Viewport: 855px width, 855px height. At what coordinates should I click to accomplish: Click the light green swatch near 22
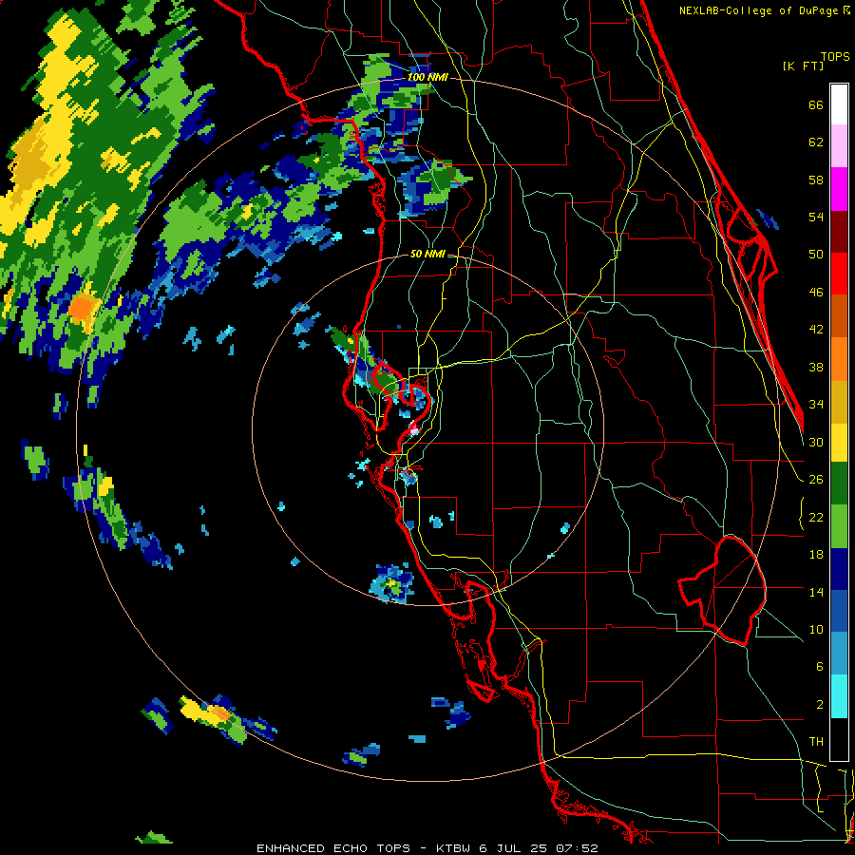839,526
